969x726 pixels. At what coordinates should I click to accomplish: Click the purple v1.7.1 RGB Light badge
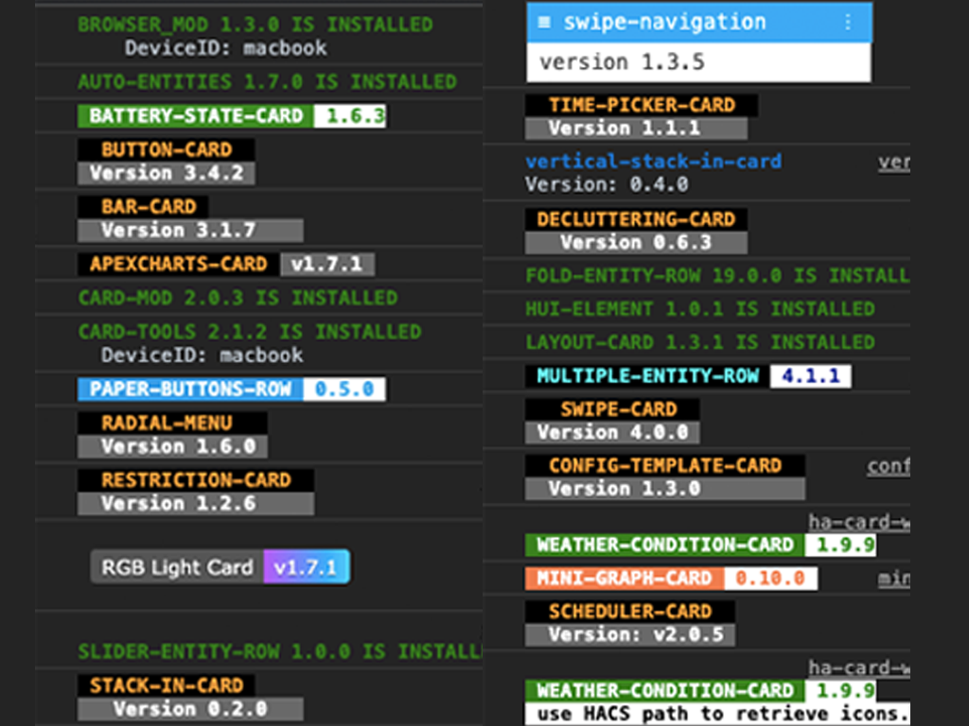point(306,567)
